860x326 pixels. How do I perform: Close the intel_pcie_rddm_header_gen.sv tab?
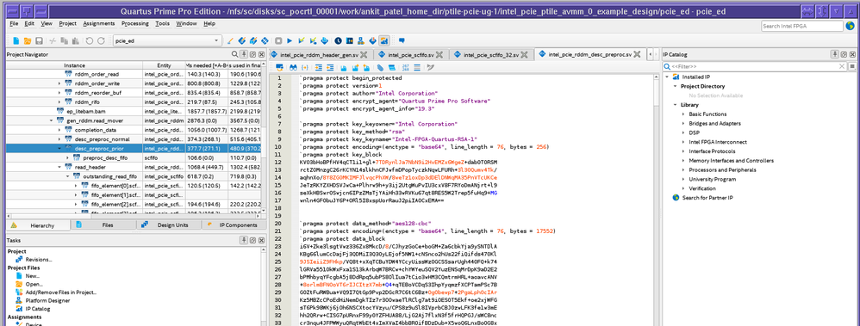(365, 55)
